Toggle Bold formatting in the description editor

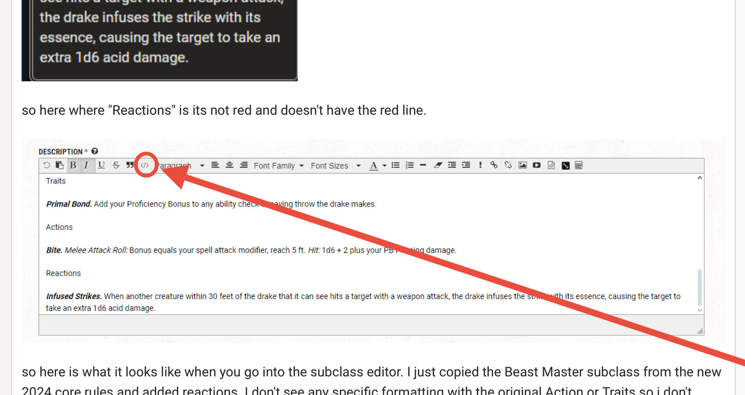tap(73, 166)
